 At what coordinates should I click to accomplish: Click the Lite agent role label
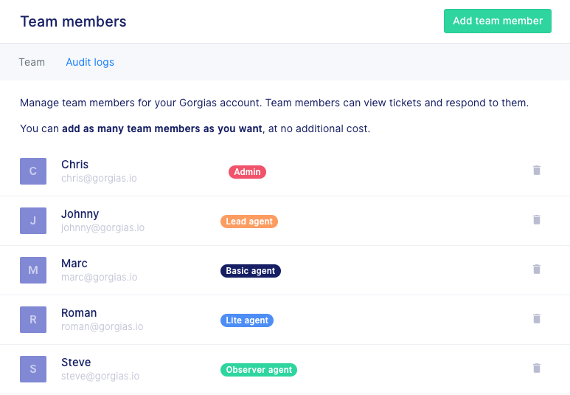247,320
